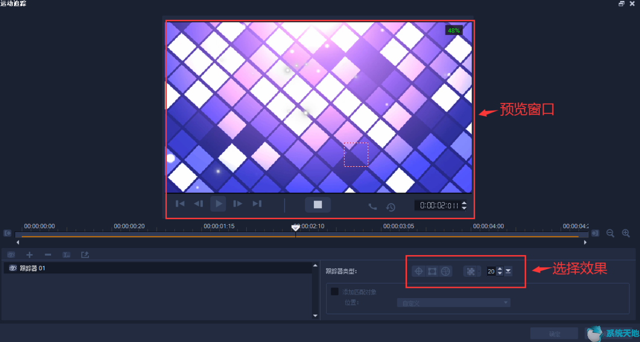Viewport: 640px width, 342px height.
Task: Select the area tracker type
Action: 432,271
